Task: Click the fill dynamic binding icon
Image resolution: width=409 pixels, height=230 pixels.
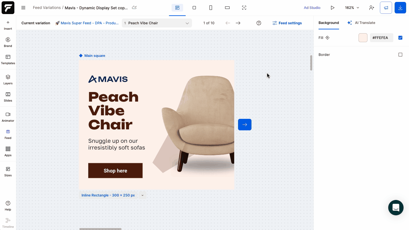Action: click(328, 38)
